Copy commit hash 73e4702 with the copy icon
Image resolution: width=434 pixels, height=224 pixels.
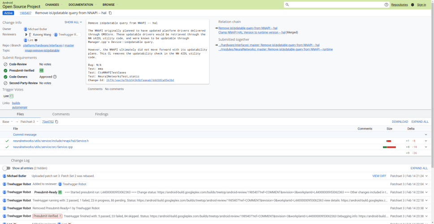(x=56, y=121)
